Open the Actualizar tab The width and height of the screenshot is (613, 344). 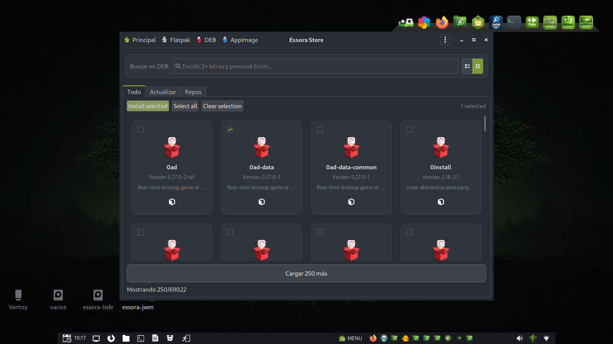[163, 92]
